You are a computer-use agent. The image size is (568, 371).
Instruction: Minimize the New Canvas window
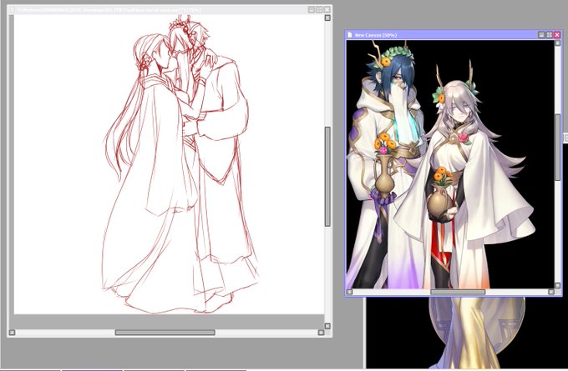[541, 35]
